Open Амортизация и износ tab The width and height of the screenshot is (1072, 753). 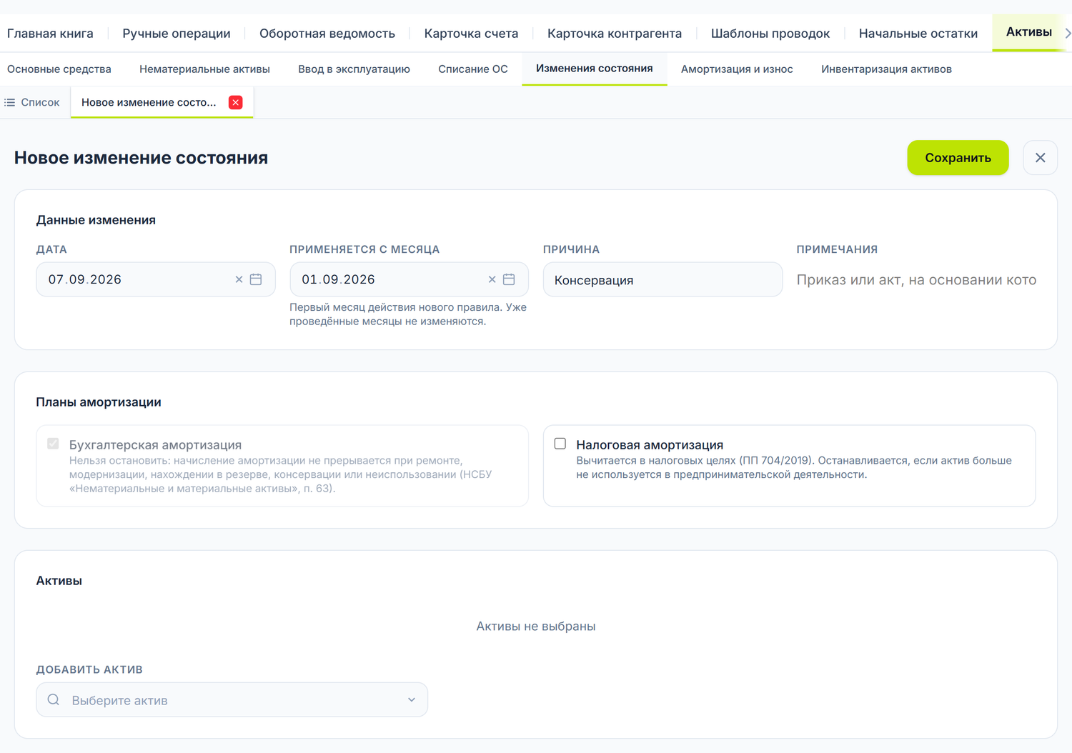click(x=737, y=69)
